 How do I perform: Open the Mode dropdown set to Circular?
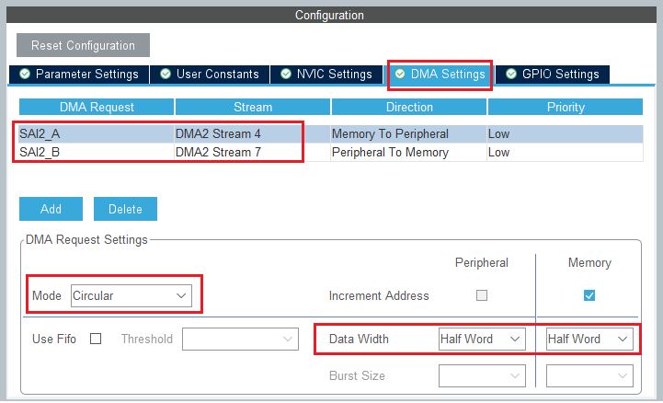click(x=131, y=296)
